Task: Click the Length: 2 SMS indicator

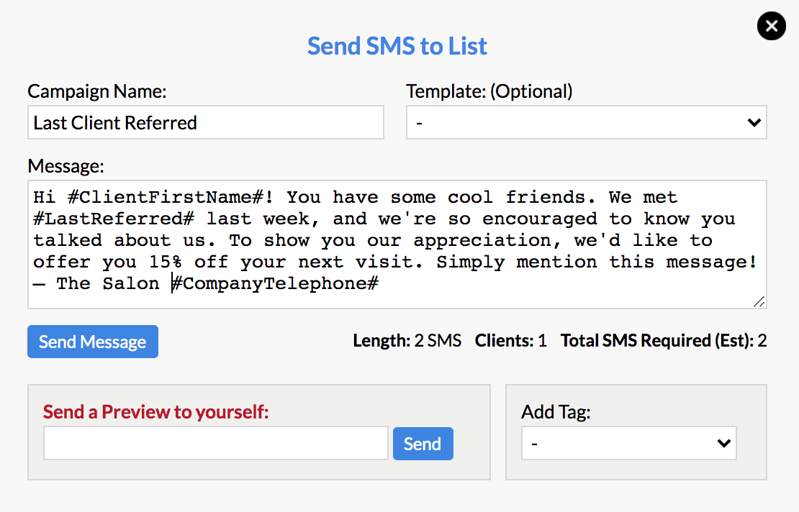Action: pyautogui.click(x=407, y=340)
